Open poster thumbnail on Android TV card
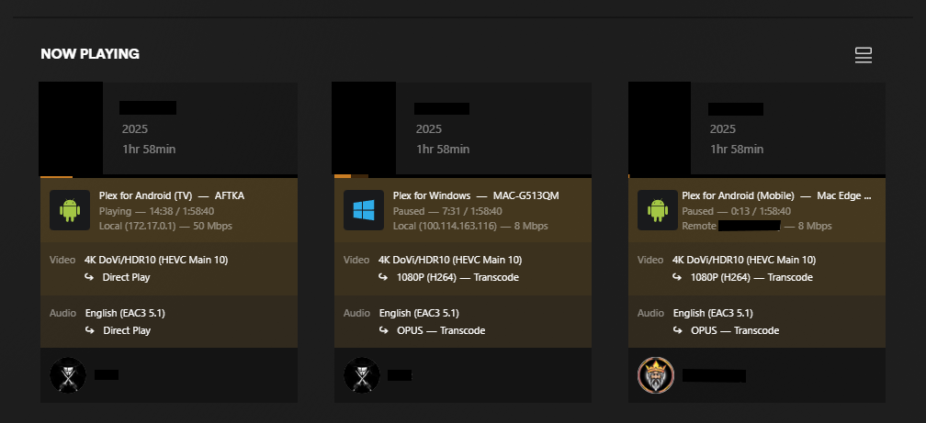 (x=71, y=128)
